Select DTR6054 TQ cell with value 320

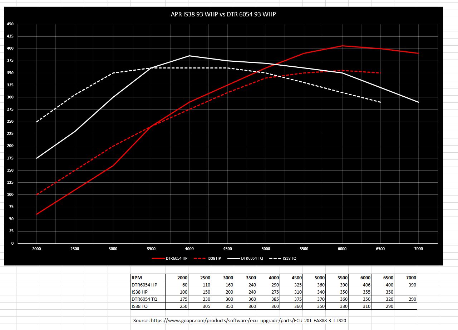[383, 299]
